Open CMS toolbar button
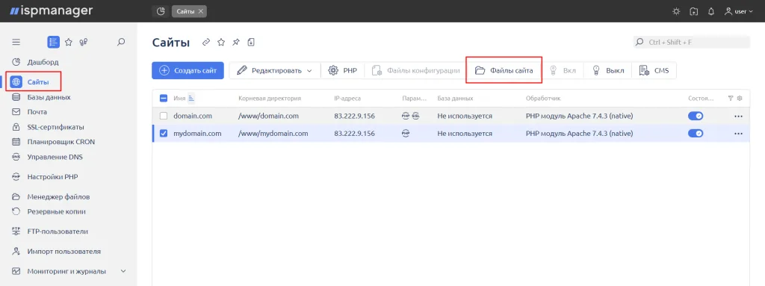Screen dimensions: 765x286 [x=654, y=70]
